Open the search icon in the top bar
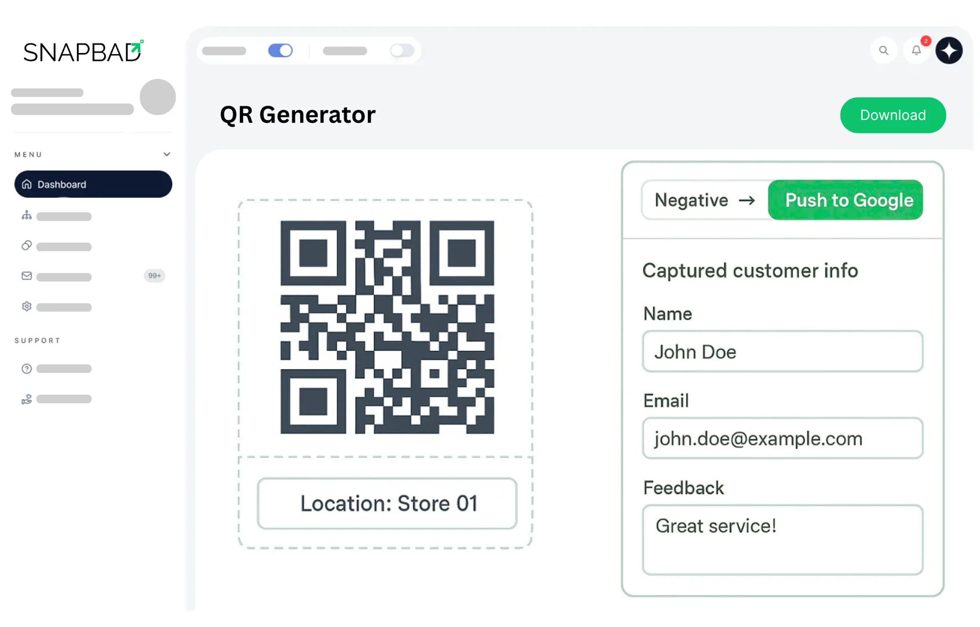The height and width of the screenshot is (627, 980). click(x=884, y=51)
